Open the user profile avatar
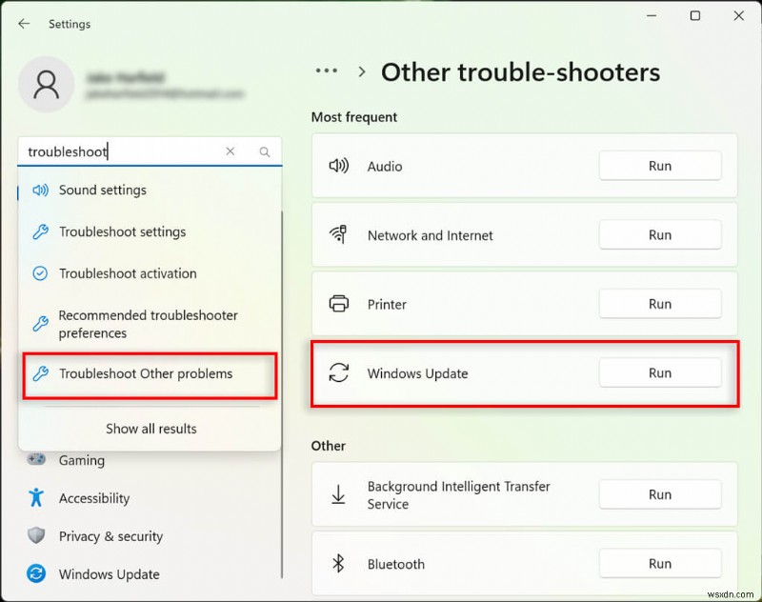 click(46, 85)
